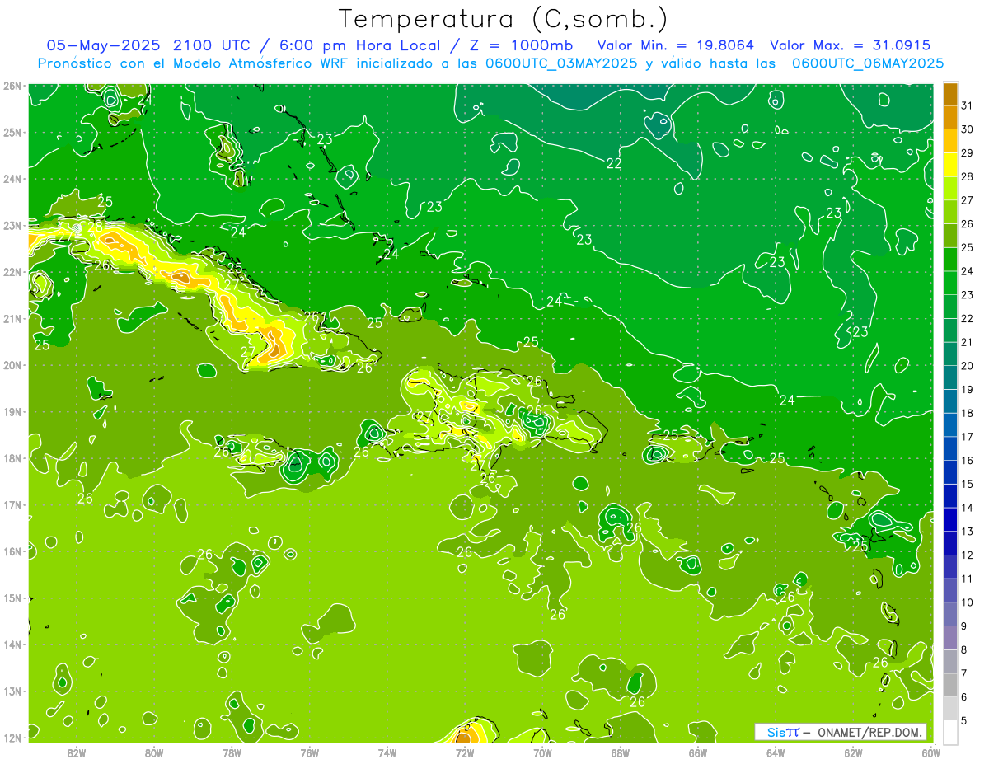Click the white swatch below legend value 5
This screenshot has width=989, height=764.
click(950, 732)
